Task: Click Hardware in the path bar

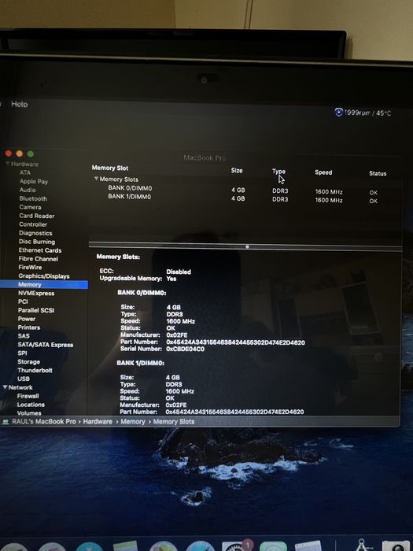Action: [98, 421]
